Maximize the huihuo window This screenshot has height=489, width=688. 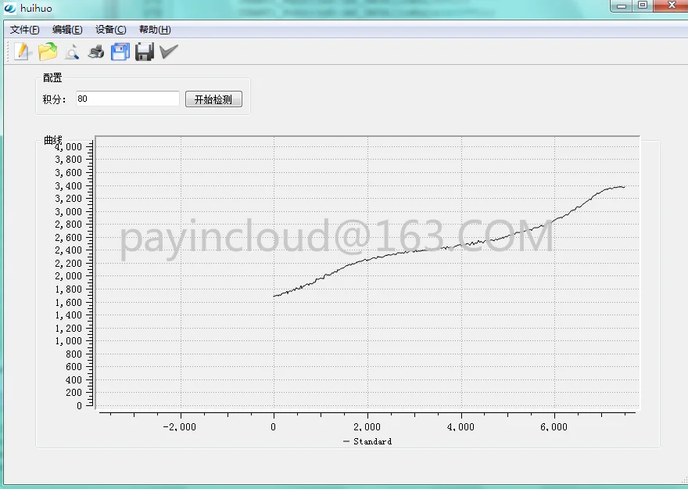pos(643,5)
